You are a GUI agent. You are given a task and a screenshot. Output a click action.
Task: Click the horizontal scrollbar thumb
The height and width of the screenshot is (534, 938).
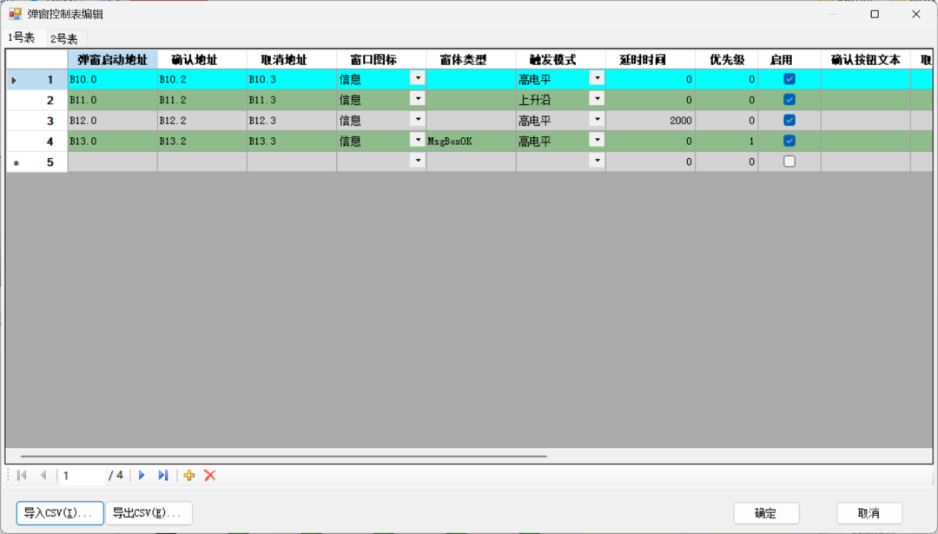[x=283, y=456]
